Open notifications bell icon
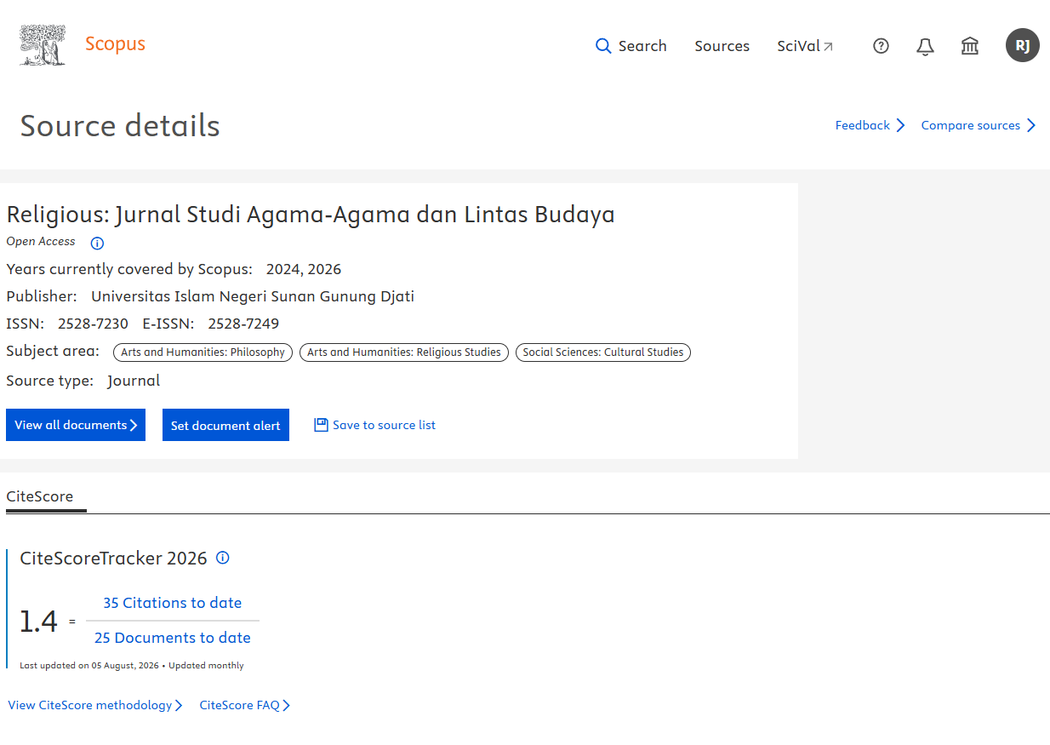The width and height of the screenshot is (1050, 745). pos(925,46)
